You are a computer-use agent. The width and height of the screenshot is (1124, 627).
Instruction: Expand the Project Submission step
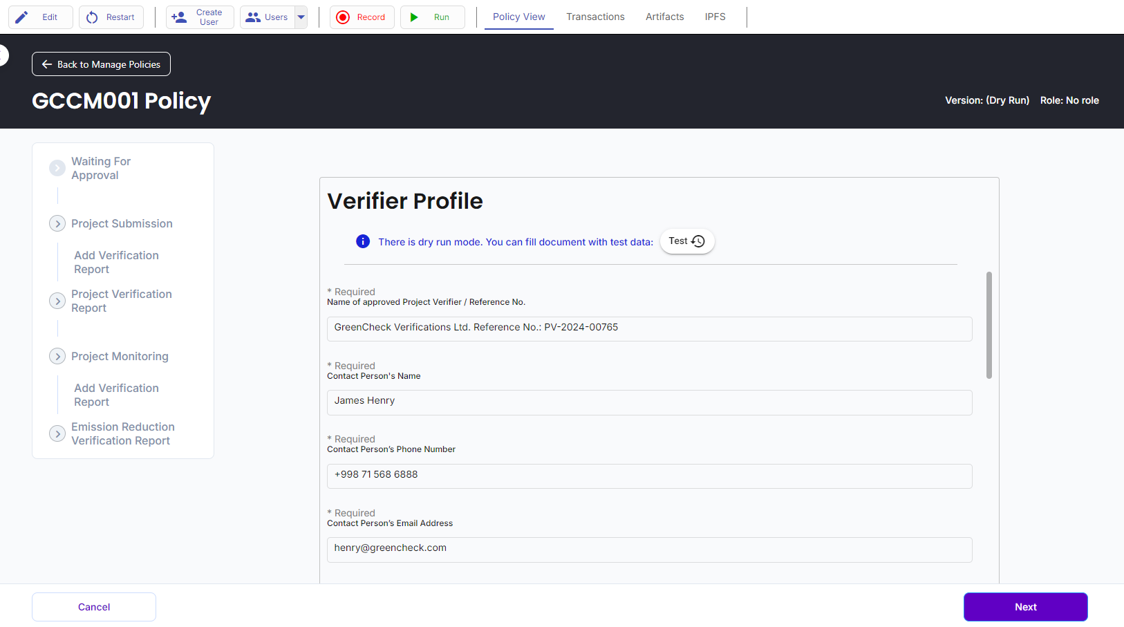[57, 224]
